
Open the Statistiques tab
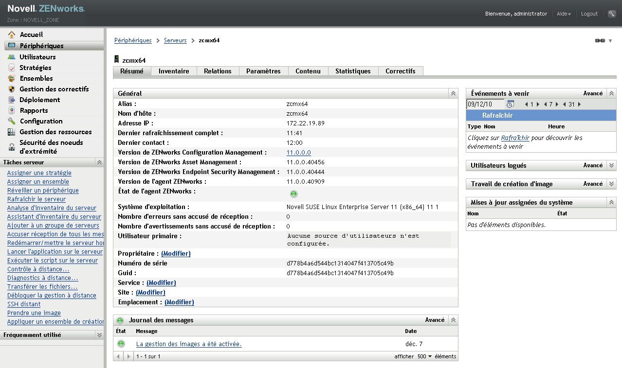tap(353, 71)
